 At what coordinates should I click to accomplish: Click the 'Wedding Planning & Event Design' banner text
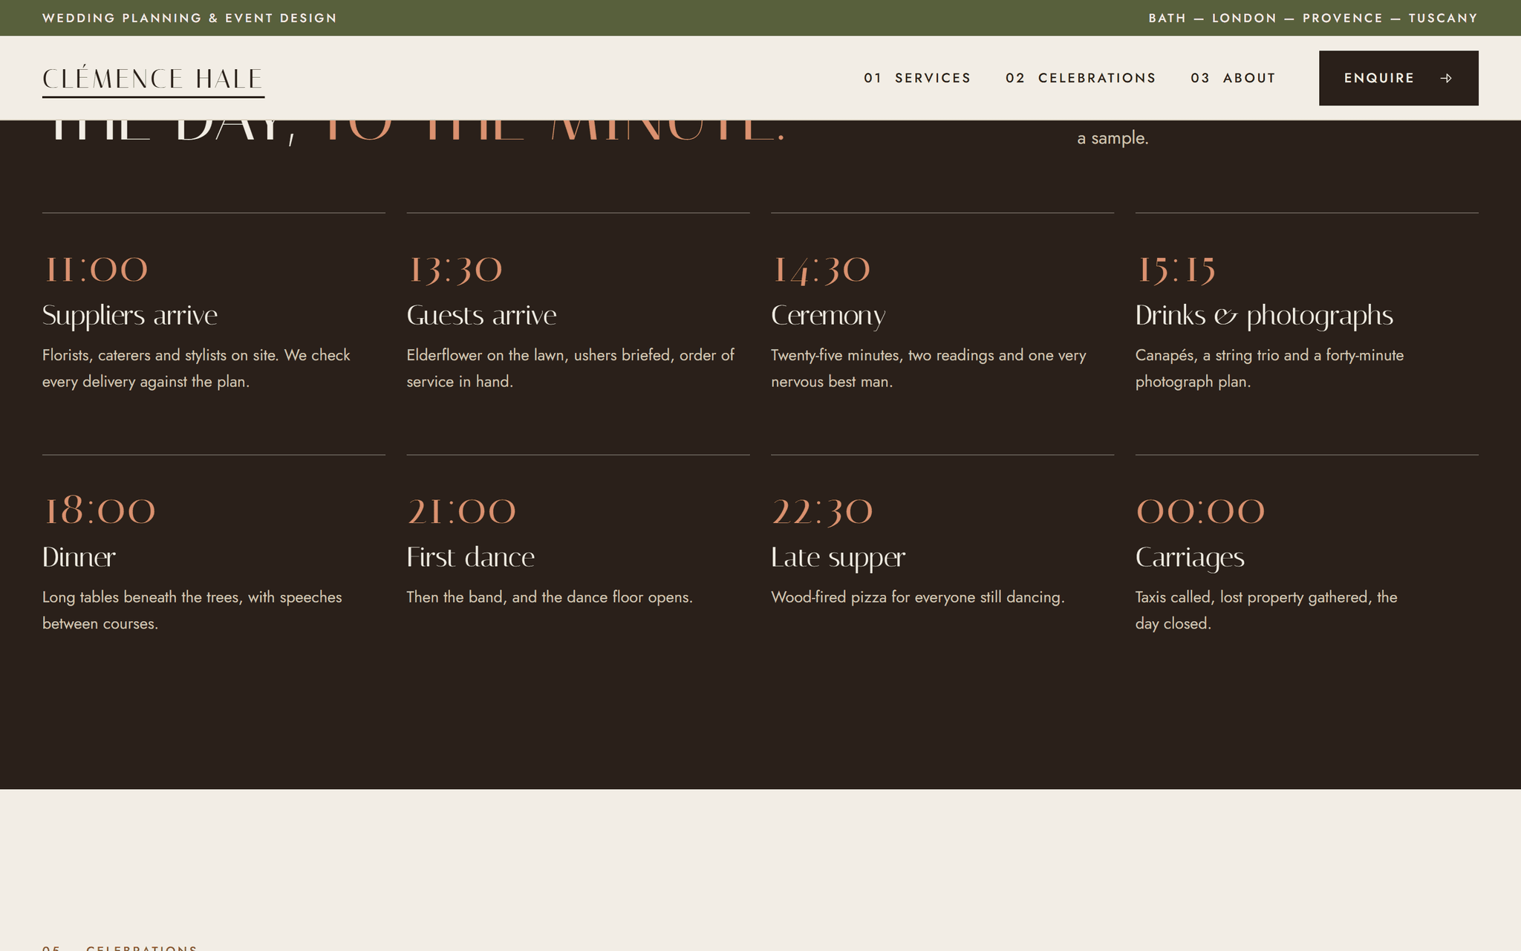tap(189, 18)
